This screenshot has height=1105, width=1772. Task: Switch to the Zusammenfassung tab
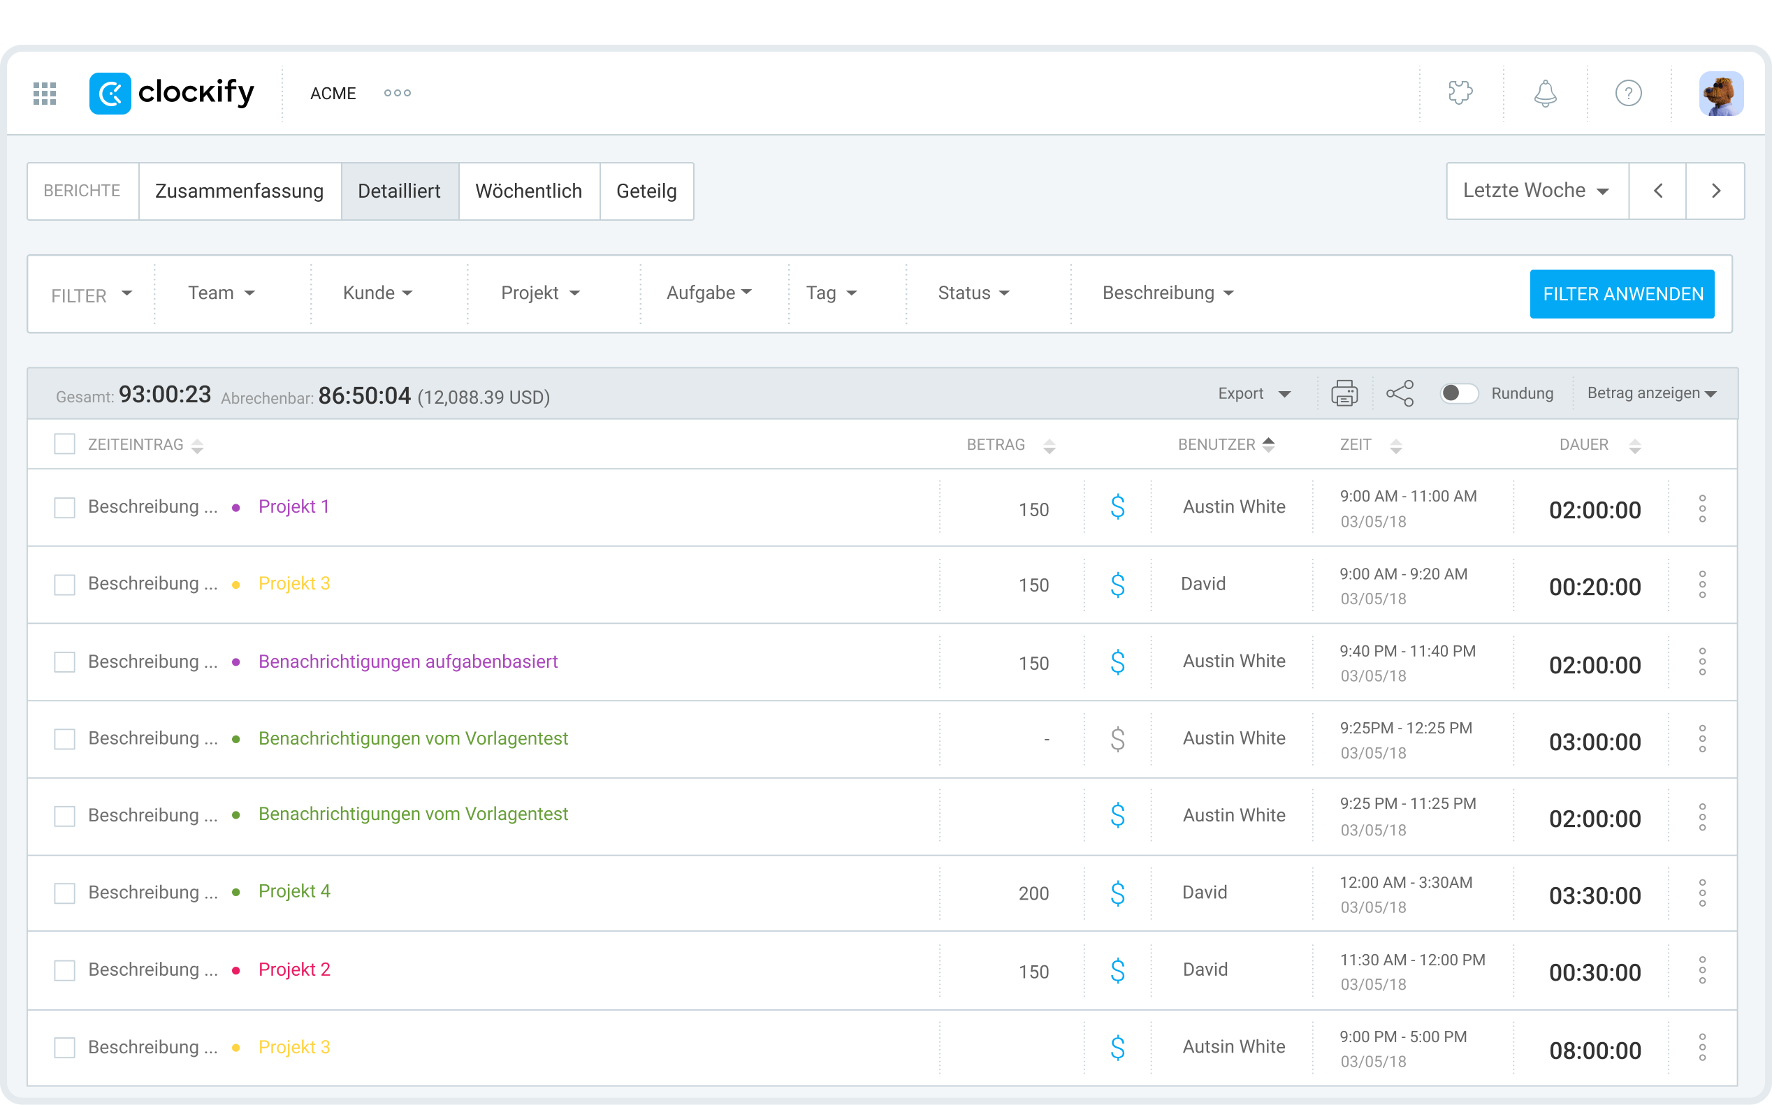click(x=240, y=191)
